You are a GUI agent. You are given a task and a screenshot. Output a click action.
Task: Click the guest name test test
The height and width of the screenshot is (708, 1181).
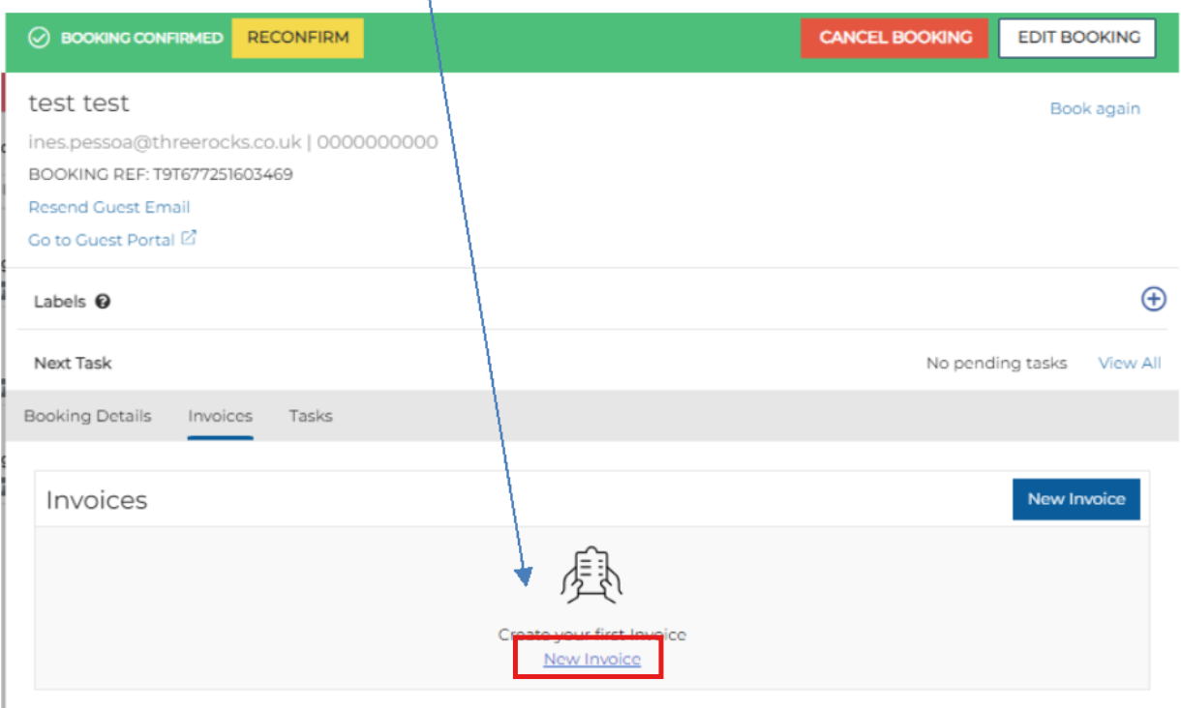(x=78, y=103)
